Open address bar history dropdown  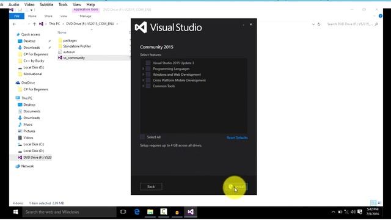pos(313,24)
